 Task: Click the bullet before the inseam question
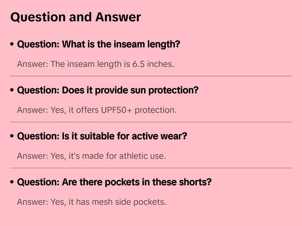coord(12,44)
